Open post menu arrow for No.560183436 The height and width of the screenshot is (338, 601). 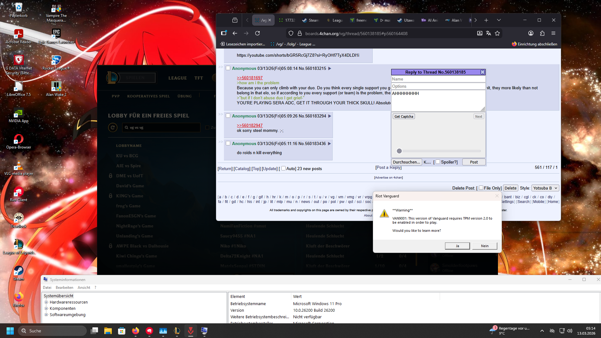click(329, 143)
